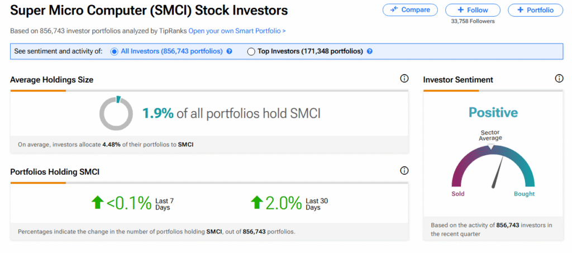Add SMCI to Portfolio
Image resolution: width=572 pixels, height=253 pixels.
tap(535, 10)
